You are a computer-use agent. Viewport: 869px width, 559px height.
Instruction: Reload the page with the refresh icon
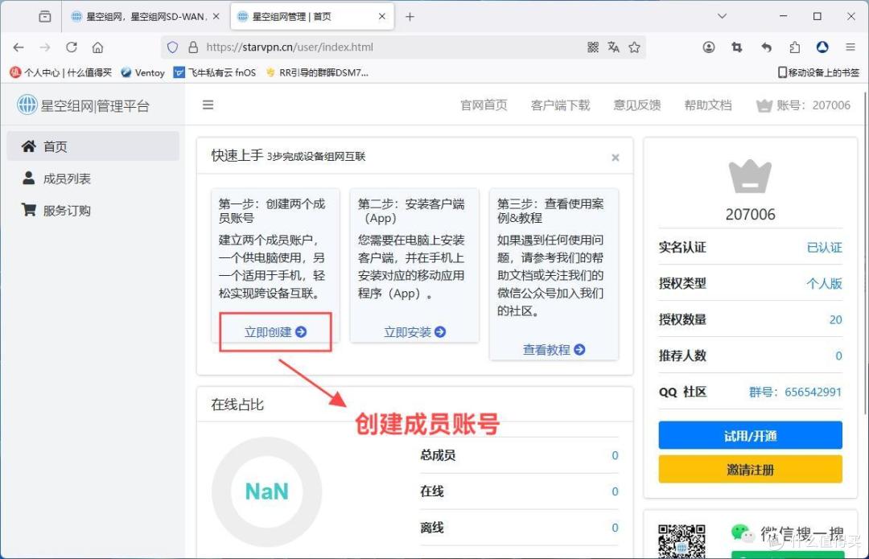tap(72, 47)
